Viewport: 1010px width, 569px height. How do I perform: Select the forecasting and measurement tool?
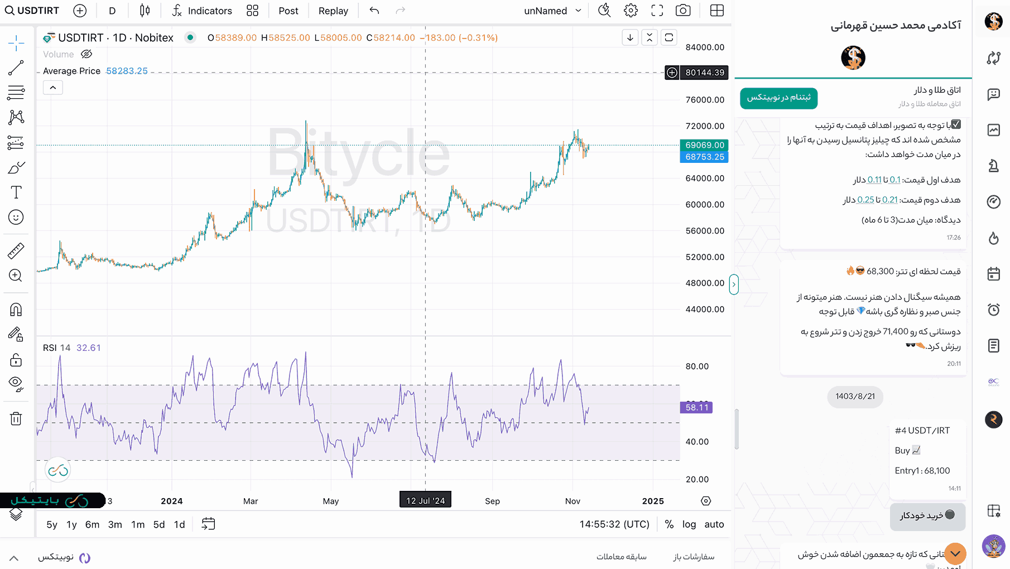[16, 143]
